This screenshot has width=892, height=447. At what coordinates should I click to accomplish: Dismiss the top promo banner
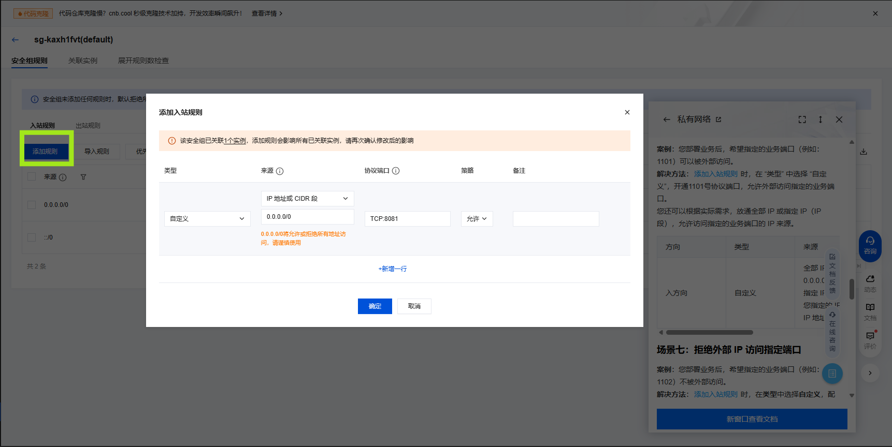(x=875, y=13)
